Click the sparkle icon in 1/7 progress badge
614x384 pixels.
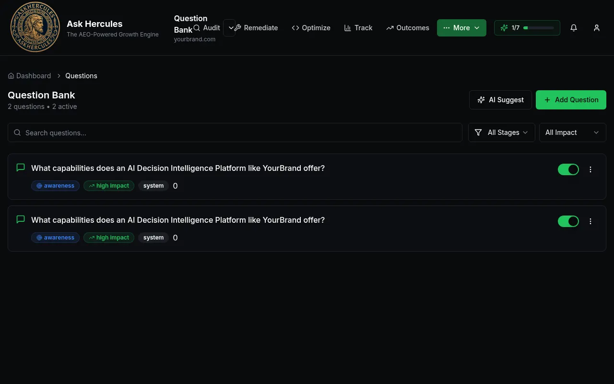[x=504, y=28]
